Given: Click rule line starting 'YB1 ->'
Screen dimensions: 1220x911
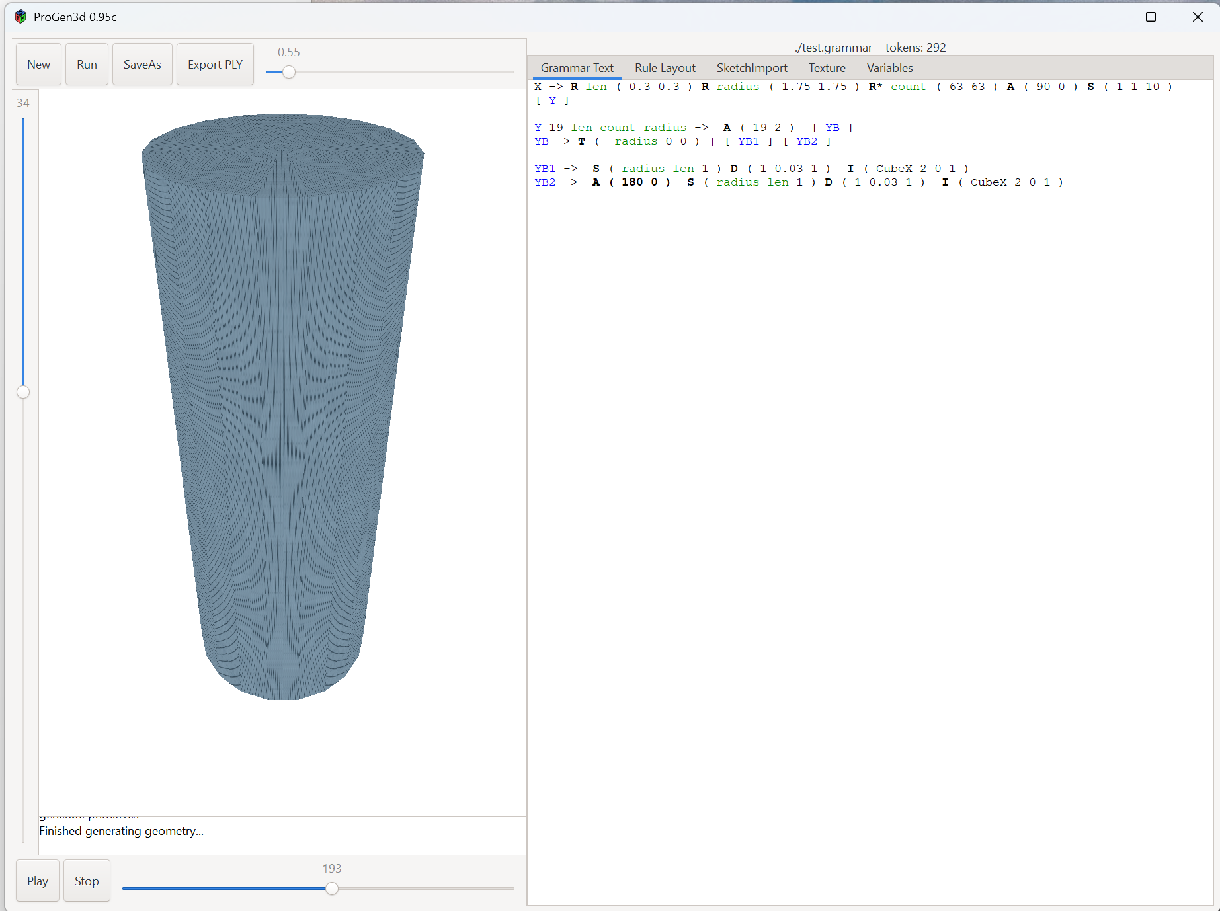Looking at the screenshot, I should [x=752, y=169].
